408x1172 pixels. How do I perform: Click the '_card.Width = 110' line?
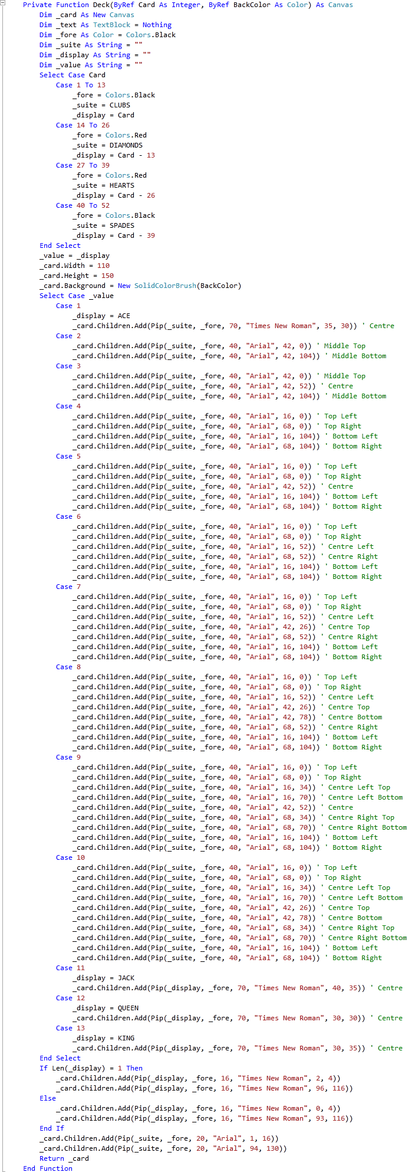tap(74, 266)
